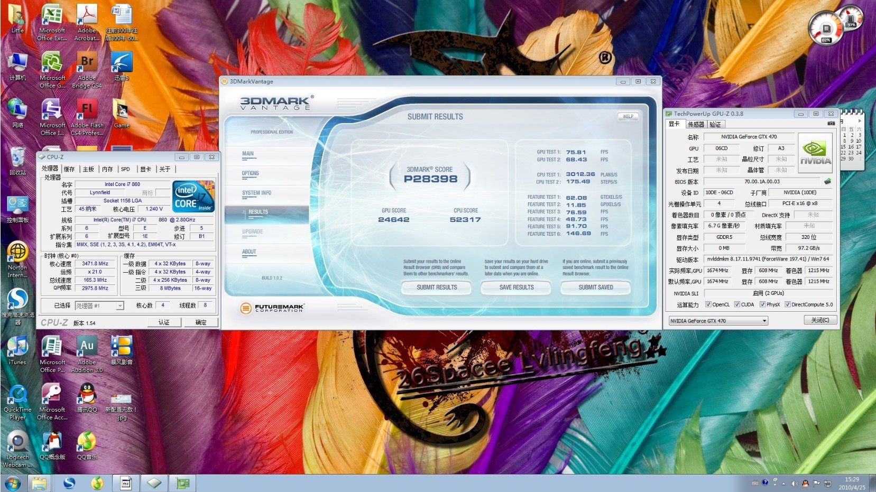Click the GPU name field NVIDIA GeForce GTX 470

pos(749,137)
